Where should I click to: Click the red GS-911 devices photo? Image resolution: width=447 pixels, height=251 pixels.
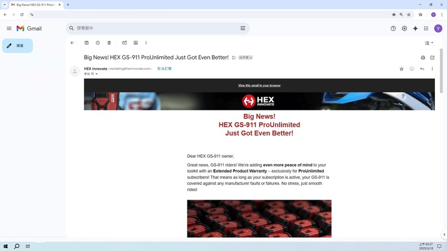pyautogui.click(x=259, y=218)
